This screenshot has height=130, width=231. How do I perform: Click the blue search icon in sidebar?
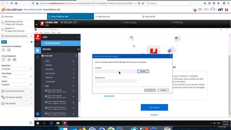tap(38, 114)
